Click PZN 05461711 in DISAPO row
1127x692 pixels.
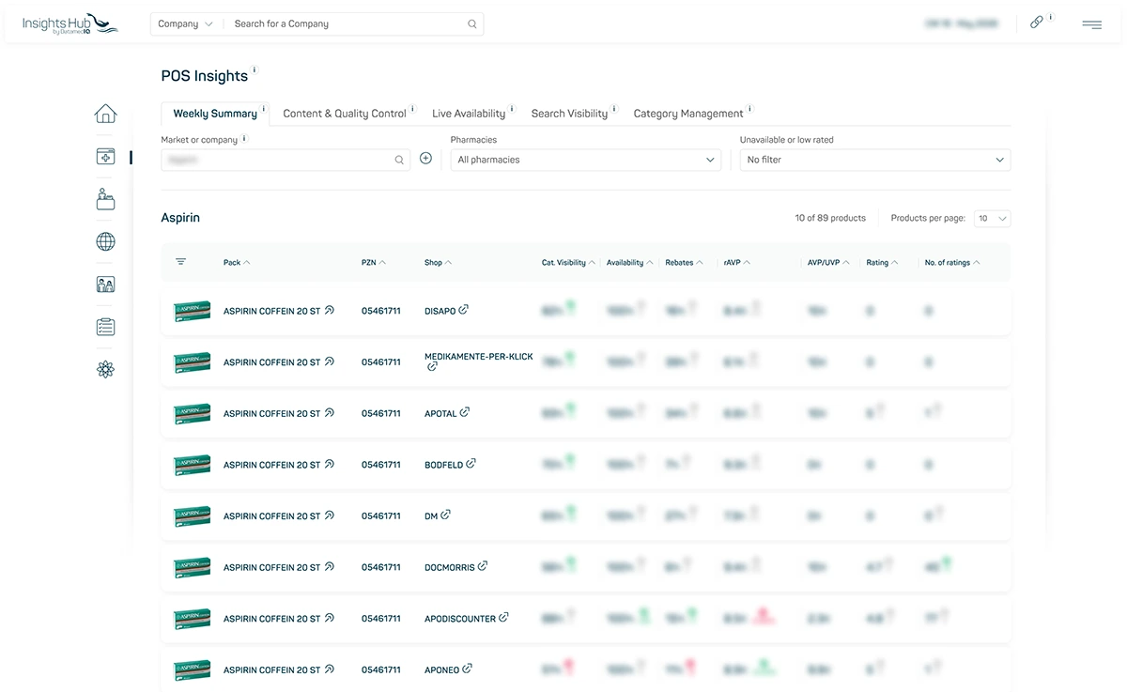click(x=381, y=311)
